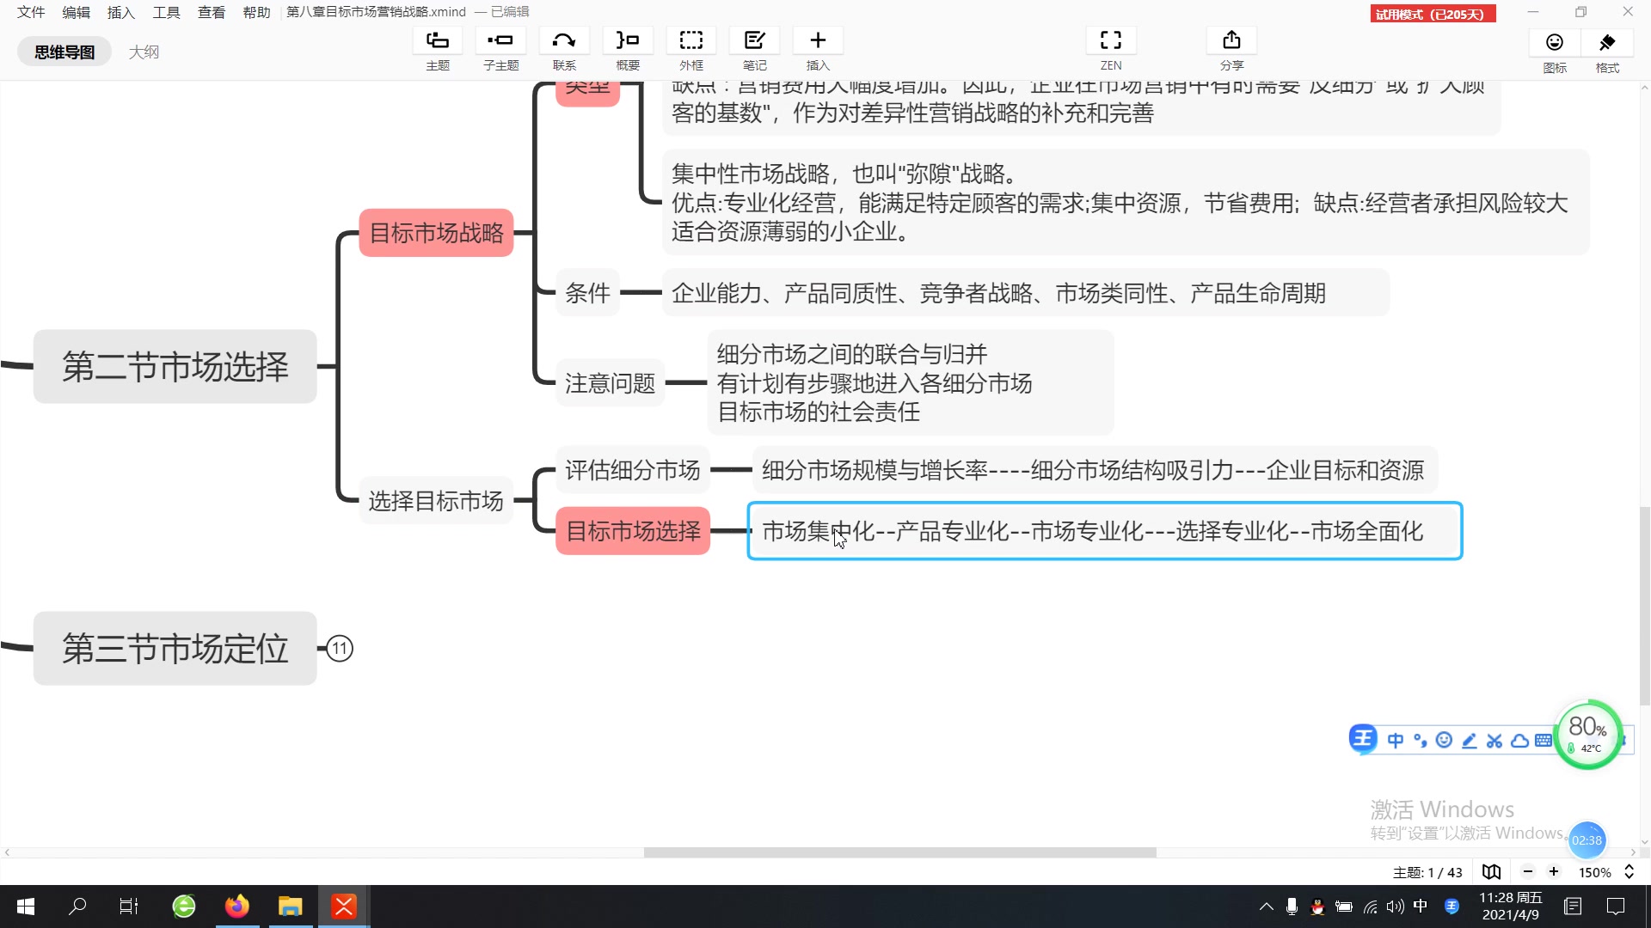1651x928 pixels.
Task: Click the 细分市场之间的联合与归并 topic
Action: pyautogui.click(x=911, y=383)
